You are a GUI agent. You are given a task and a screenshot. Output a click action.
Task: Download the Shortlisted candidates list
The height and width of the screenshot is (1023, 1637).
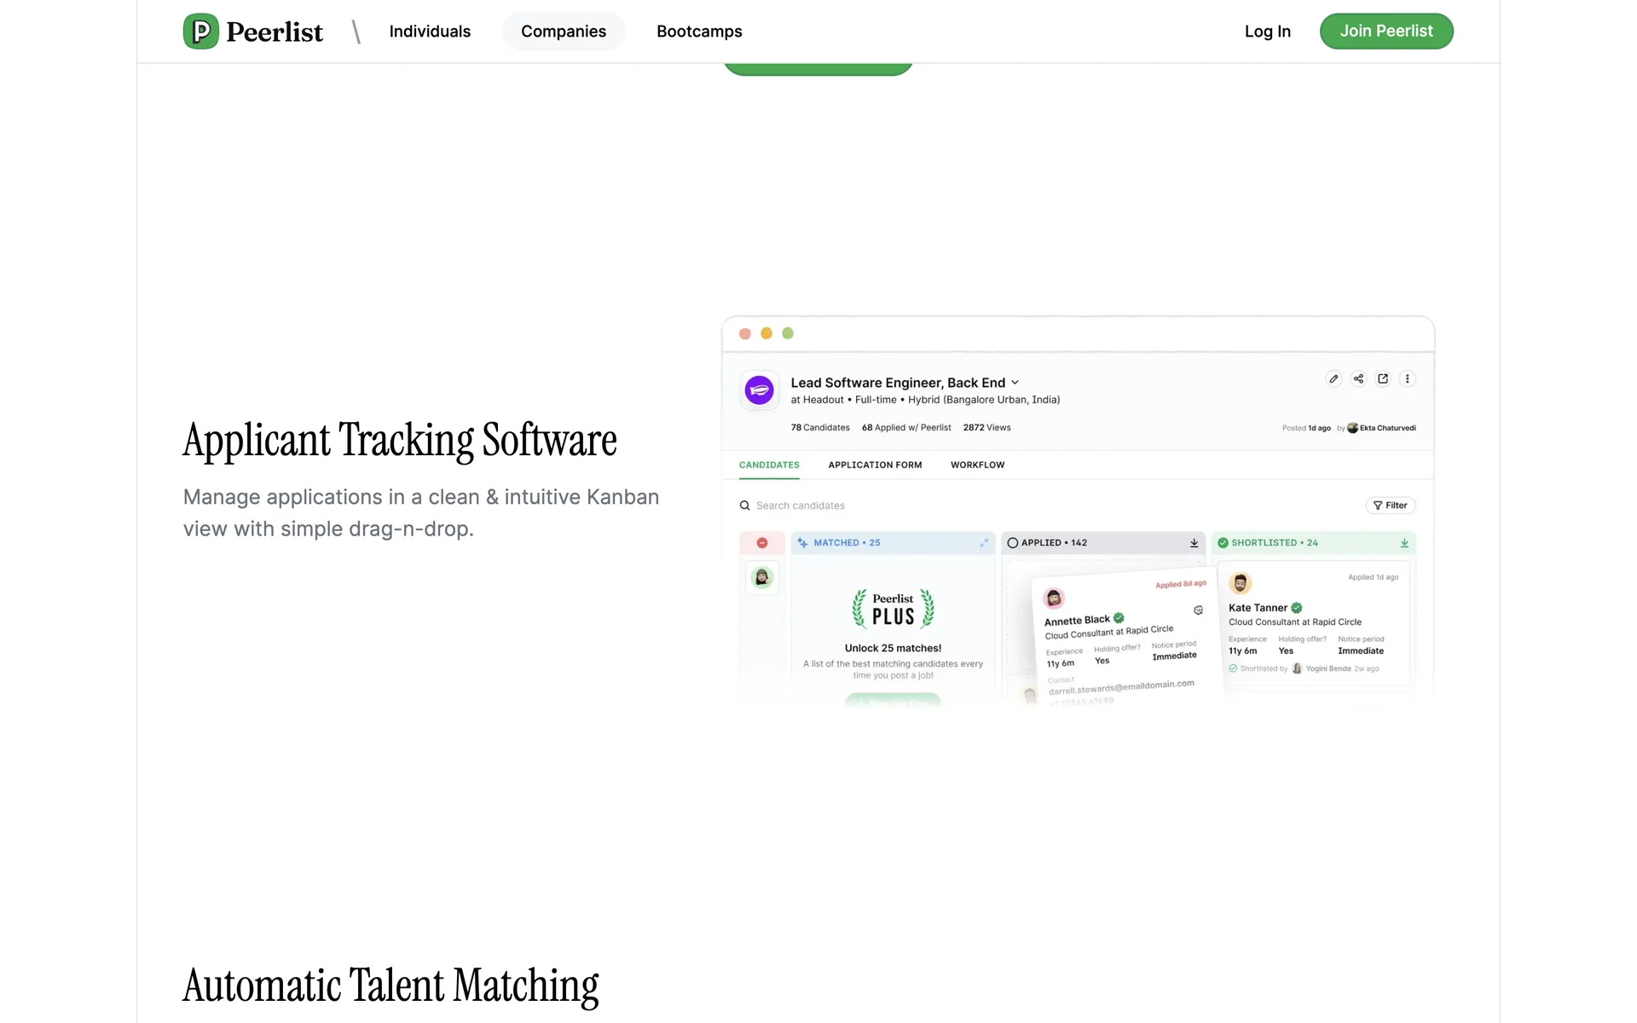pyautogui.click(x=1404, y=543)
